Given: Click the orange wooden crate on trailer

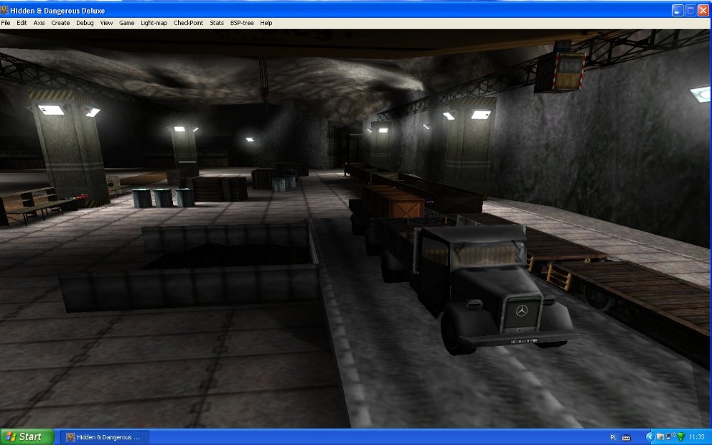Looking at the screenshot, I should pos(393,201).
